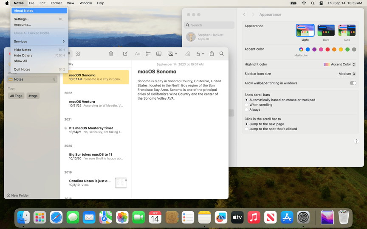Open Maps from the Dock
The width and height of the screenshot is (367, 229).
pos(106,217)
